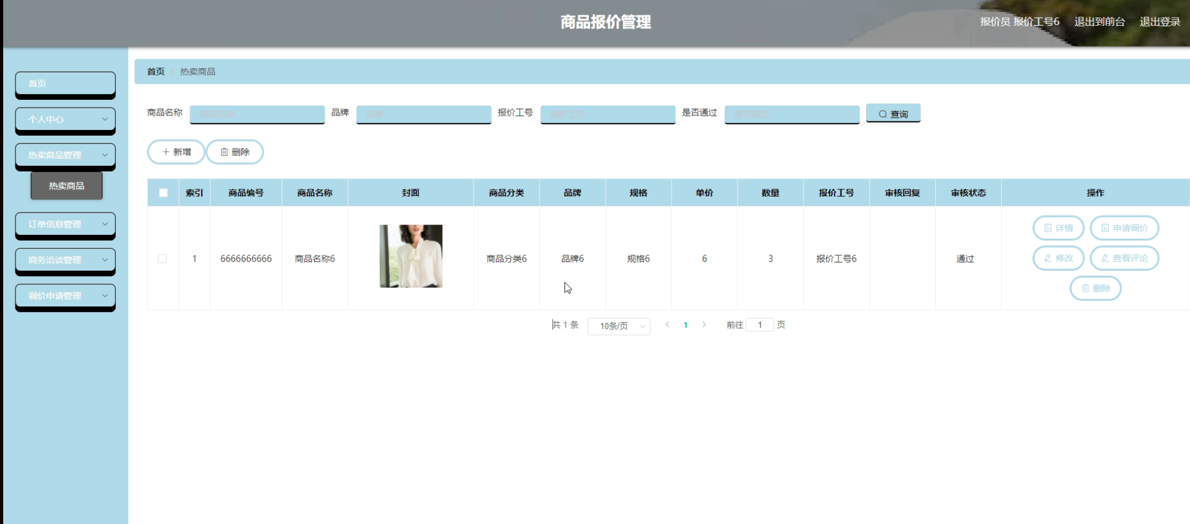Expand the 商务洽谈管理 sidebar menu
This screenshot has height=524, width=1190.
tap(65, 260)
